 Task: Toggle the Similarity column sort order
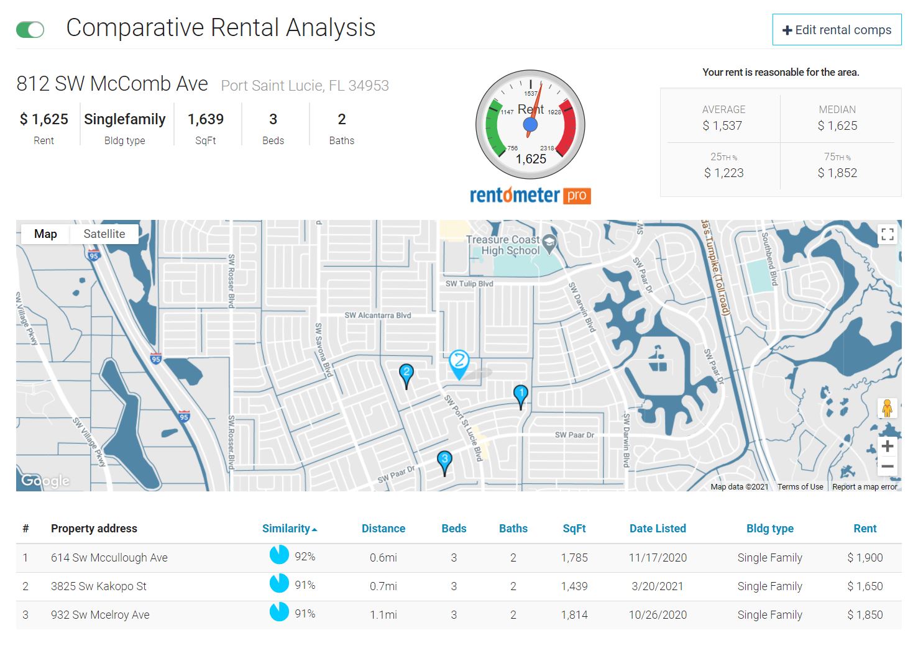(x=288, y=528)
